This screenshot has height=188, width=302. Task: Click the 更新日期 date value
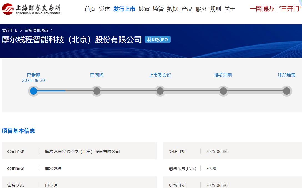[217, 185]
